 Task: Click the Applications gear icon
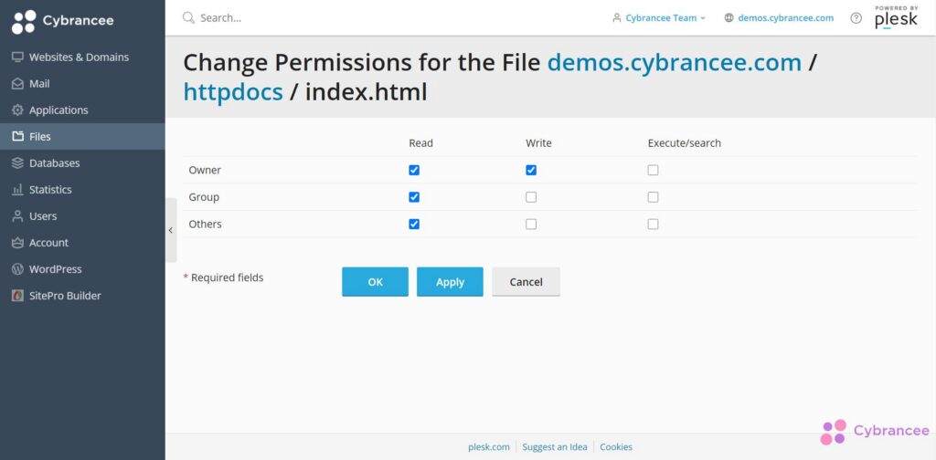pos(18,110)
